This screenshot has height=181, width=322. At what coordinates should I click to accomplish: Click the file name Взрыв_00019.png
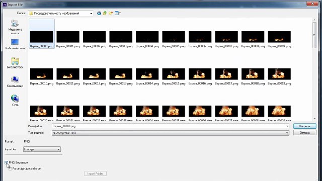point(279,83)
